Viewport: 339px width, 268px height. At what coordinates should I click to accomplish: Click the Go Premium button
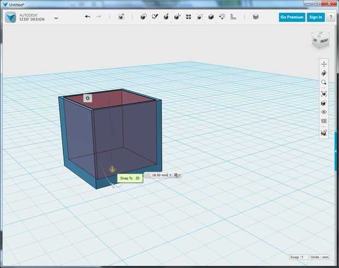pyautogui.click(x=292, y=17)
